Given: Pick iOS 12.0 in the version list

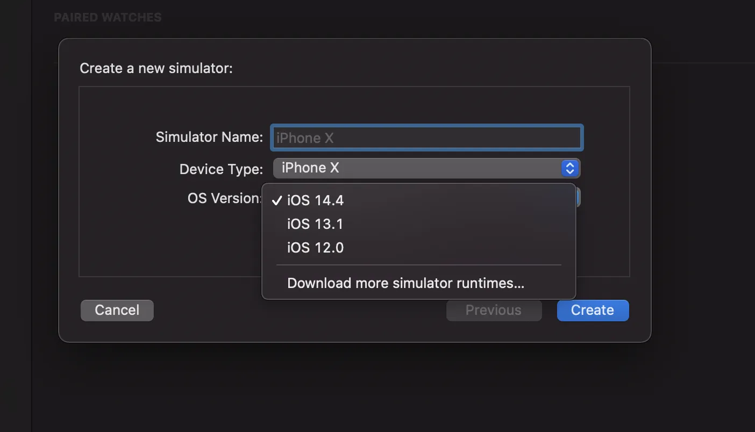Looking at the screenshot, I should tap(418, 248).
